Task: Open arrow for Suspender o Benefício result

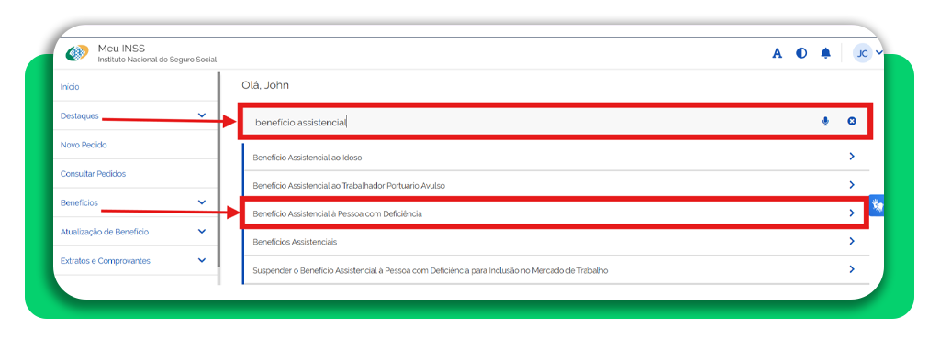Action: click(852, 269)
